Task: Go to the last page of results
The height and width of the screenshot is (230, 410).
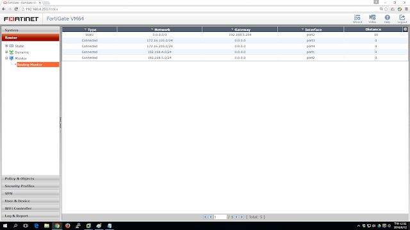Action: click(x=242, y=217)
